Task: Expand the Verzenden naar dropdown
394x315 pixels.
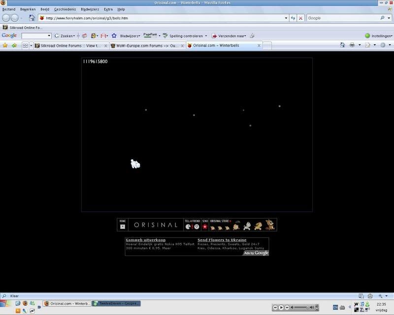Action: pos(245,36)
